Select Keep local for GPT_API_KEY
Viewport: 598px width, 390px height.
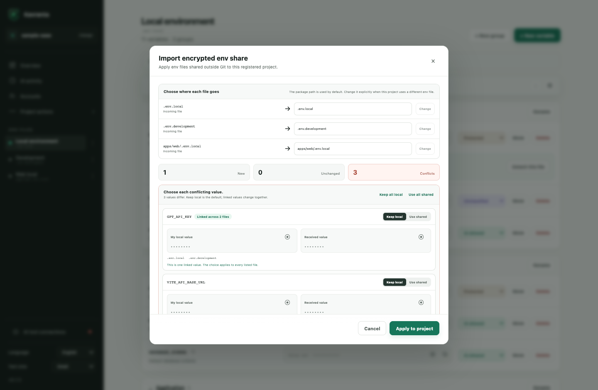coord(395,217)
